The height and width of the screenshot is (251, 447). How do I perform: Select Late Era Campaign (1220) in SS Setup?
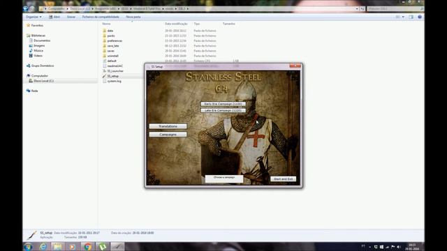click(x=223, y=110)
